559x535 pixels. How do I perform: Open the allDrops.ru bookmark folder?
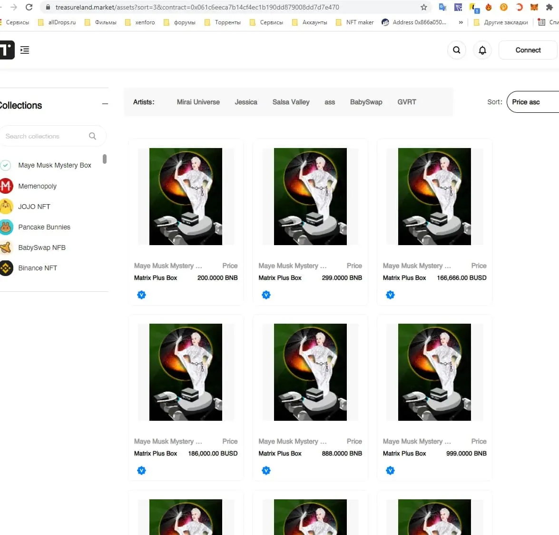point(57,22)
